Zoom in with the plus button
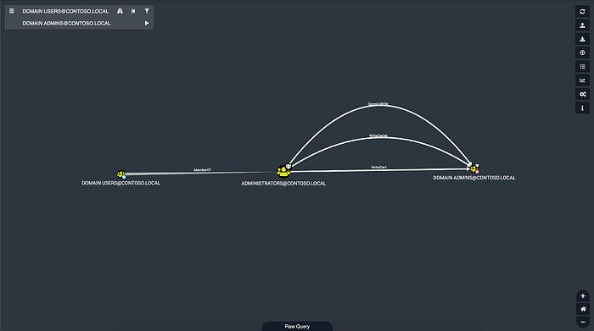594x331 pixels. click(583, 295)
